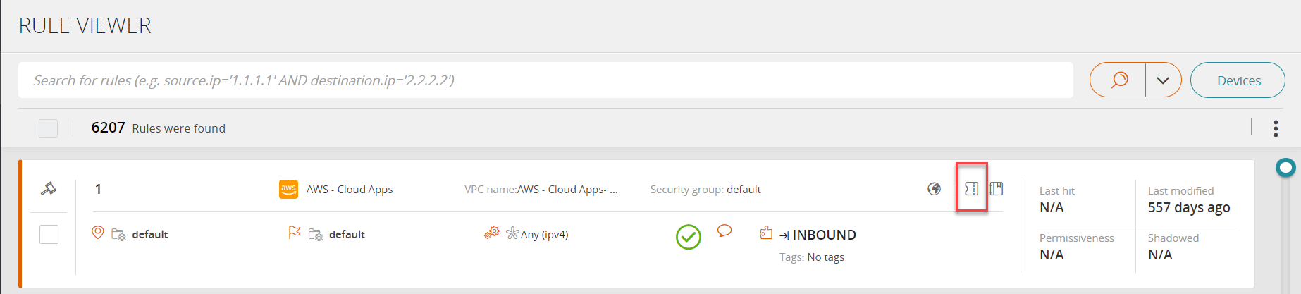Click the Devices button
Screen dimensions: 1301x294
pos(1238,80)
